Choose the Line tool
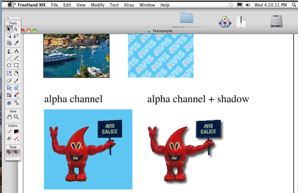This screenshot has height=193, width=298. [9, 58]
